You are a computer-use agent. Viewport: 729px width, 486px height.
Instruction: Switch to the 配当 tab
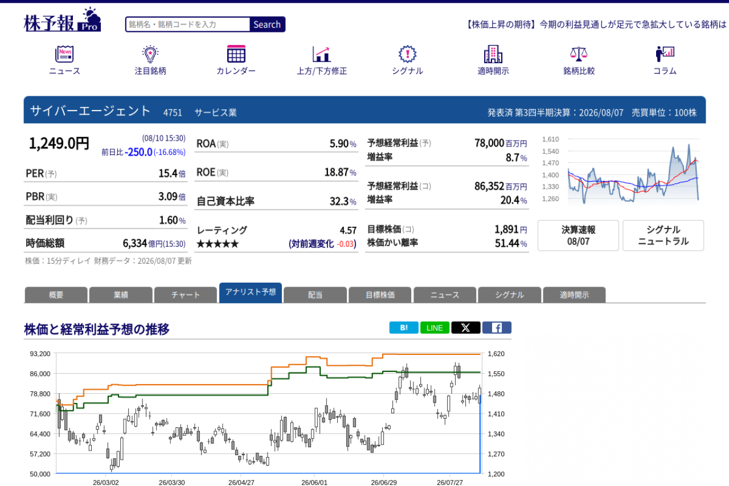pos(315,295)
